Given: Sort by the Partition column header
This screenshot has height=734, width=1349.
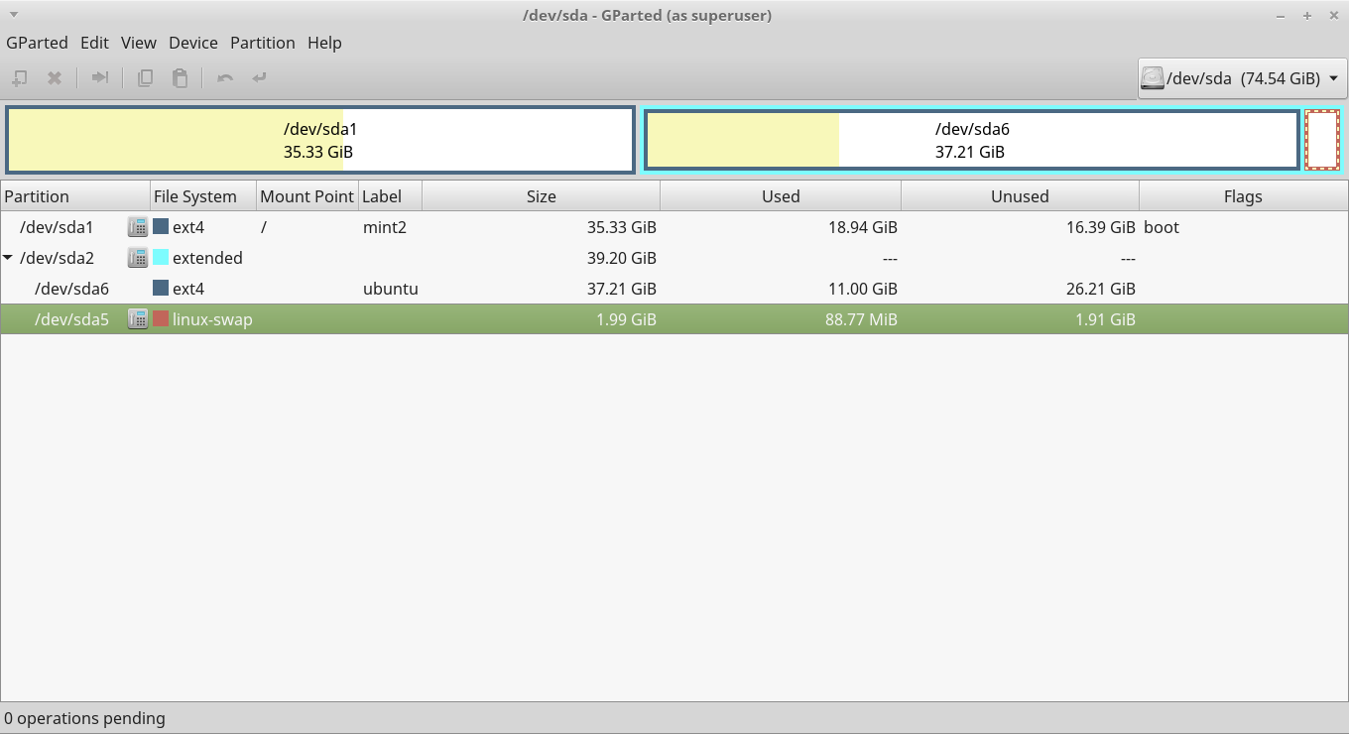Looking at the screenshot, I should click(75, 196).
